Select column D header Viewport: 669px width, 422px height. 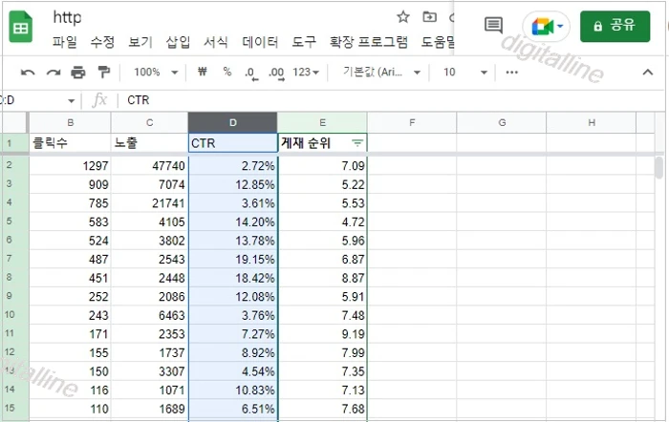click(232, 123)
